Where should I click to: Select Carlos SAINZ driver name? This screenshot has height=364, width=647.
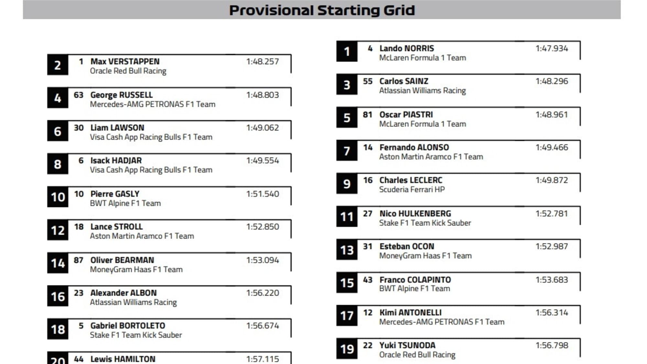[x=404, y=81]
